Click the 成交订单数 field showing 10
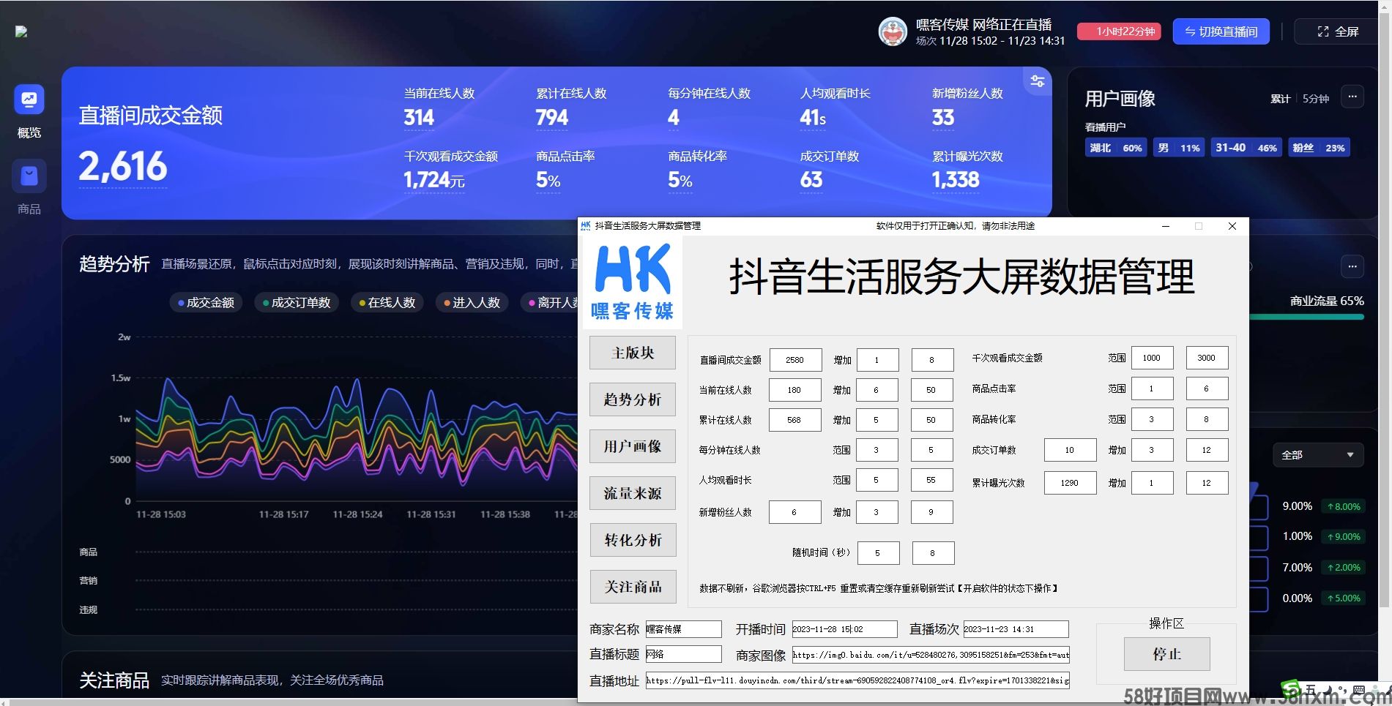 [x=1071, y=450]
